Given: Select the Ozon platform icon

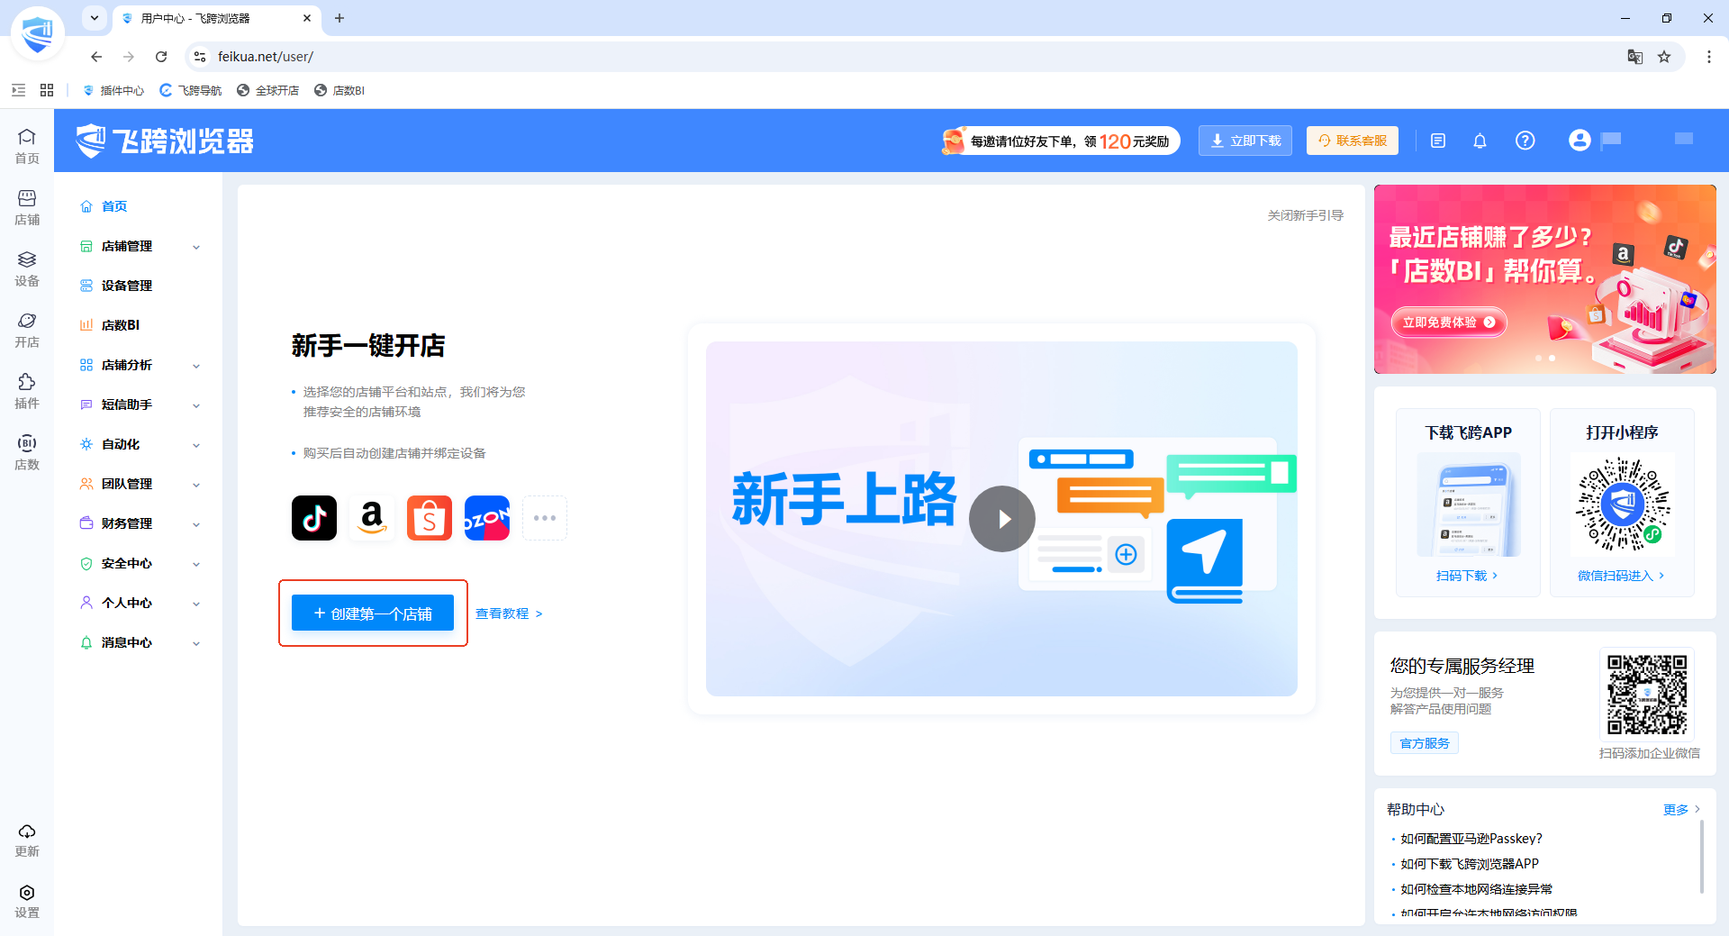Looking at the screenshot, I should pyautogui.click(x=487, y=518).
